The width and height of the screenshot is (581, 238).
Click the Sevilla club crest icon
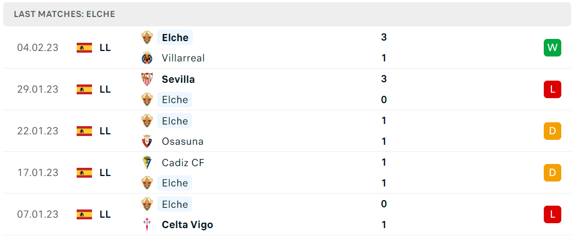pos(147,79)
